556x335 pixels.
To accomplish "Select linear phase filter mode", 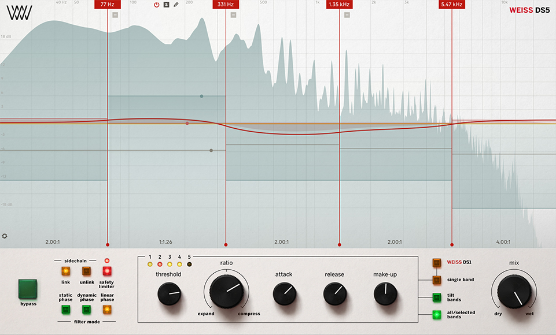I will coord(106,310).
